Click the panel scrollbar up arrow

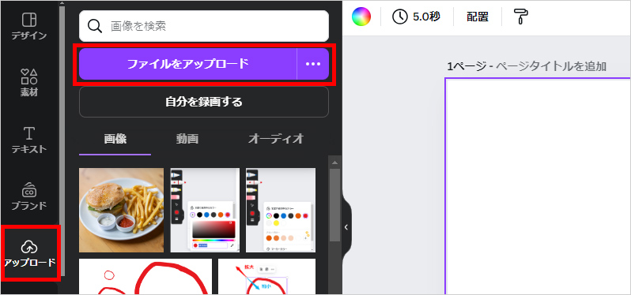pyautogui.click(x=334, y=162)
